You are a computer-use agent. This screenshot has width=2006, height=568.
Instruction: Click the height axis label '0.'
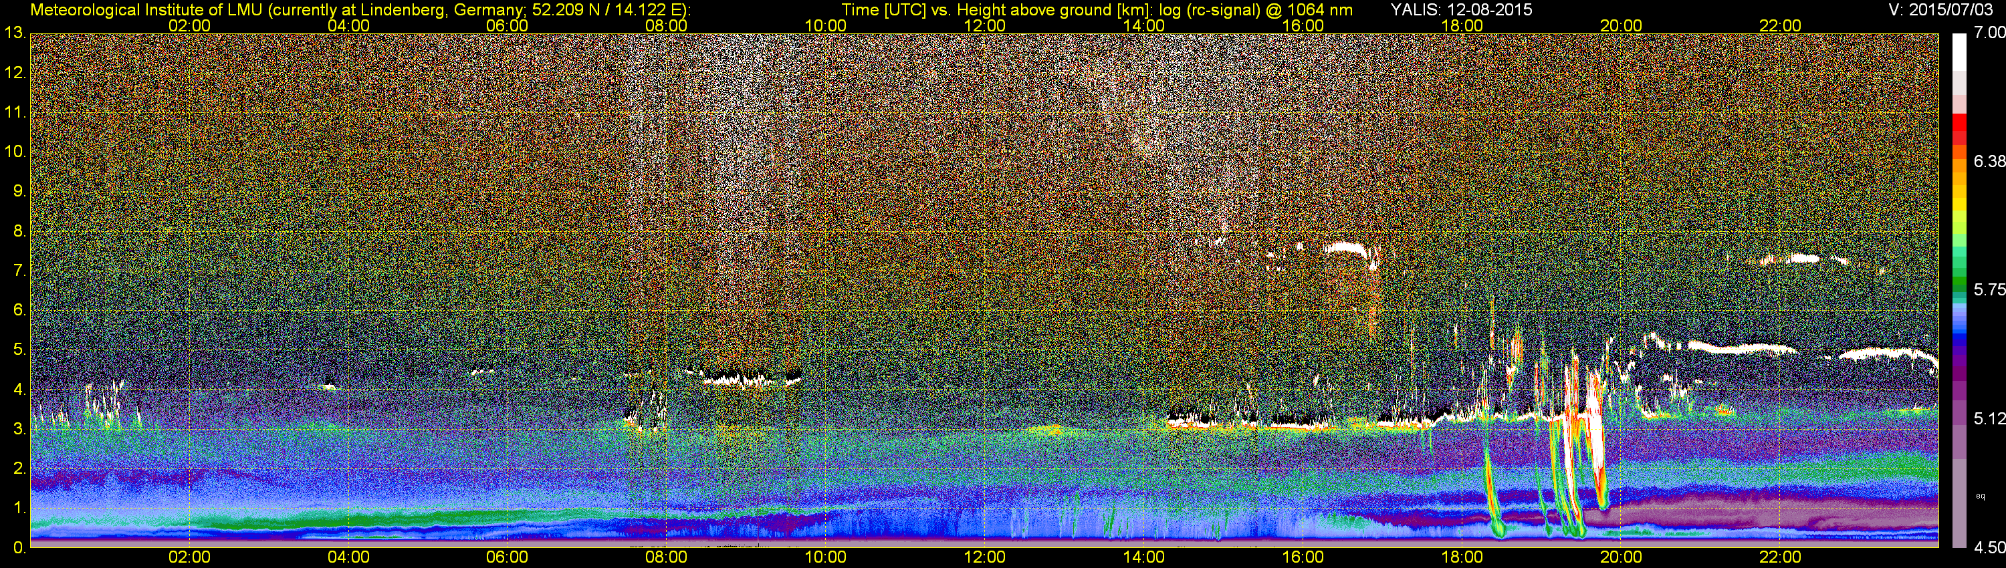[x=19, y=549]
